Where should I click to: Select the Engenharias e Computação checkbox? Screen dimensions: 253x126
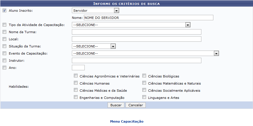coord(76,97)
